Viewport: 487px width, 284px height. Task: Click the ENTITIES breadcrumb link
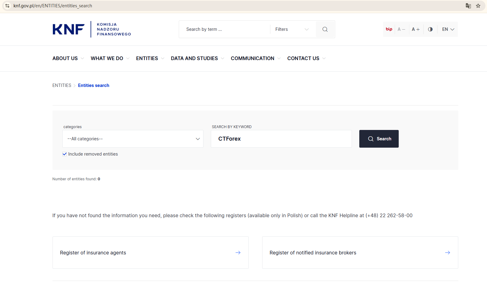tap(62, 85)
